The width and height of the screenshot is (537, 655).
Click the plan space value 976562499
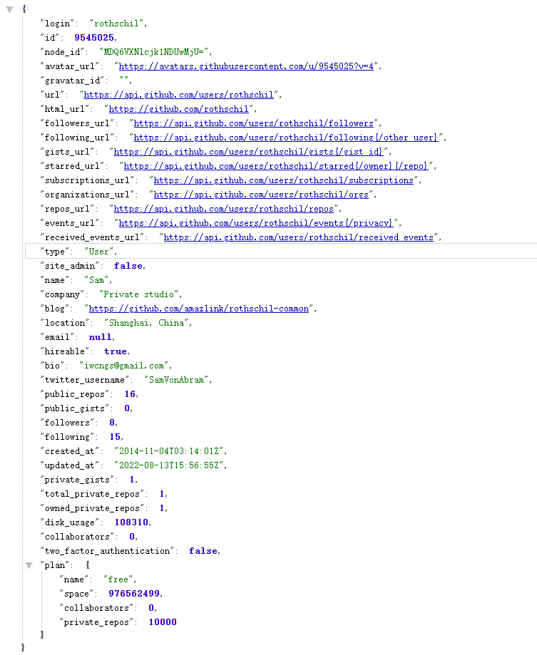[134, 594]
